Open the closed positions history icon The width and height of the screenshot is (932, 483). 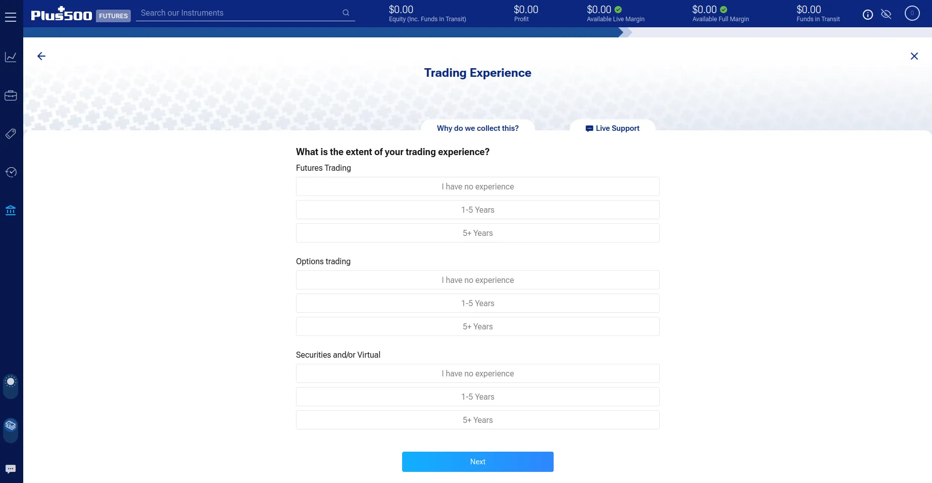[x=11, y=172]
